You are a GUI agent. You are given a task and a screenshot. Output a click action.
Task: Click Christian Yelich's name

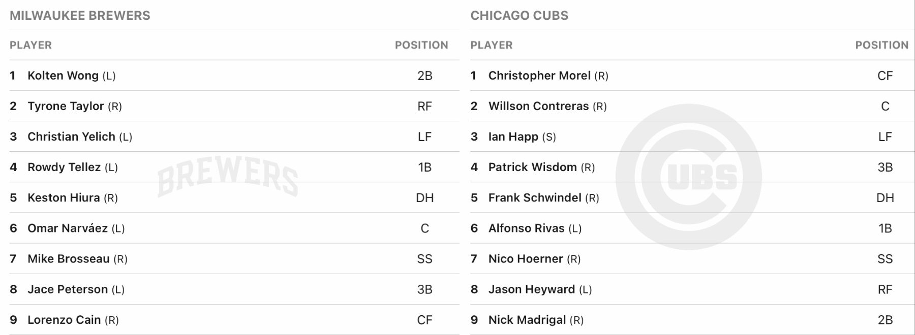point(71,137)
